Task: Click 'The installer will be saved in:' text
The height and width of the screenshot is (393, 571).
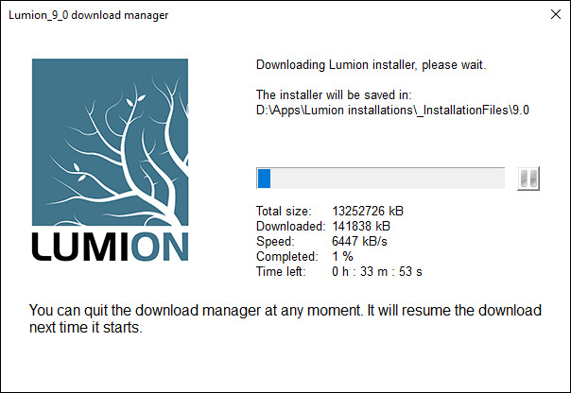Action: click(334, 95)
